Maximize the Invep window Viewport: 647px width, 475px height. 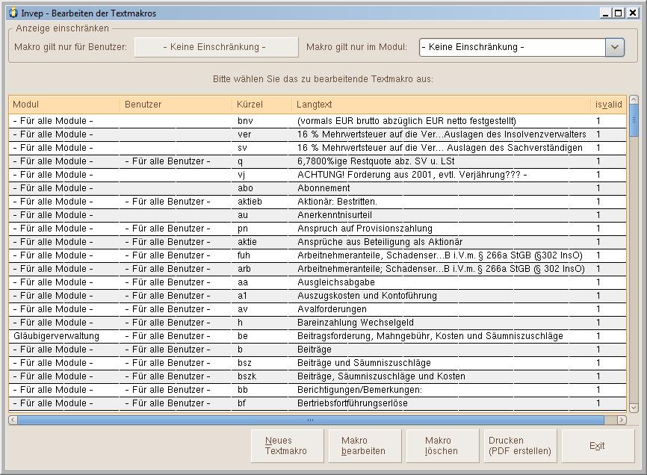pyautogui.click(x=619, y=13)
